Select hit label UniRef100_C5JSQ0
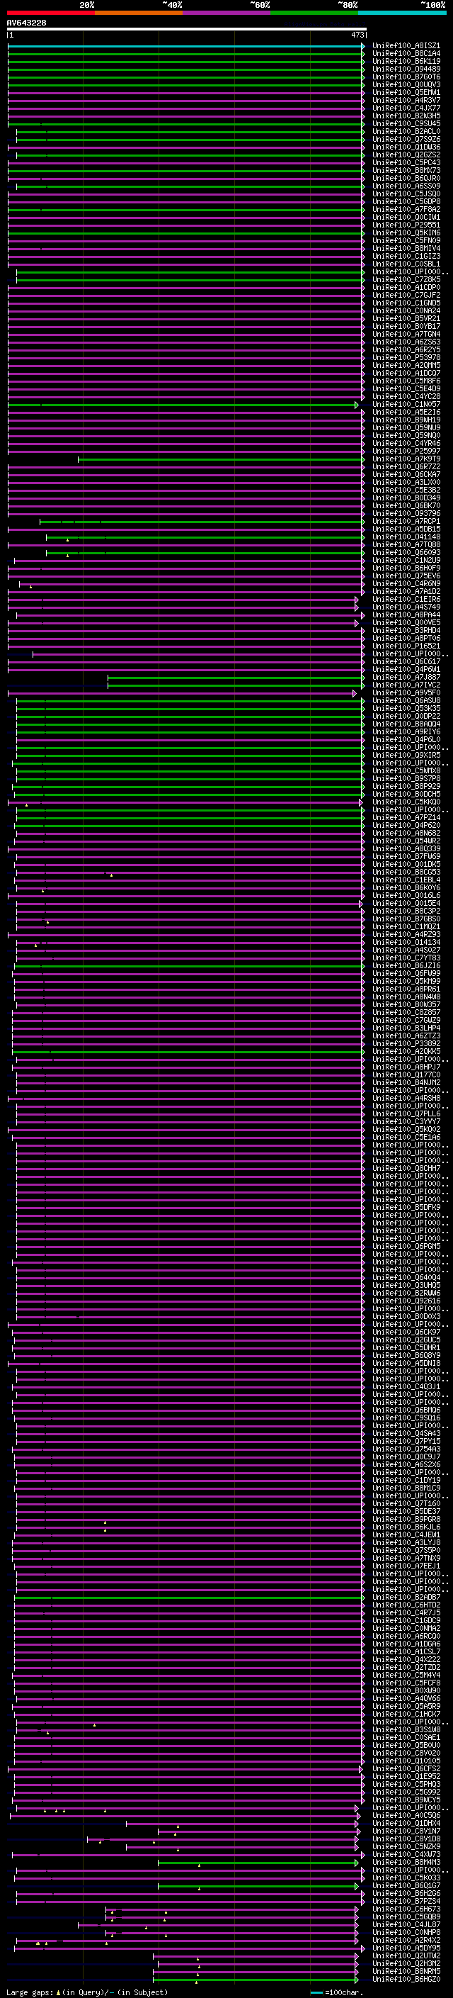Viewport: 453px width, 1998px height. (x=406, y=194)
